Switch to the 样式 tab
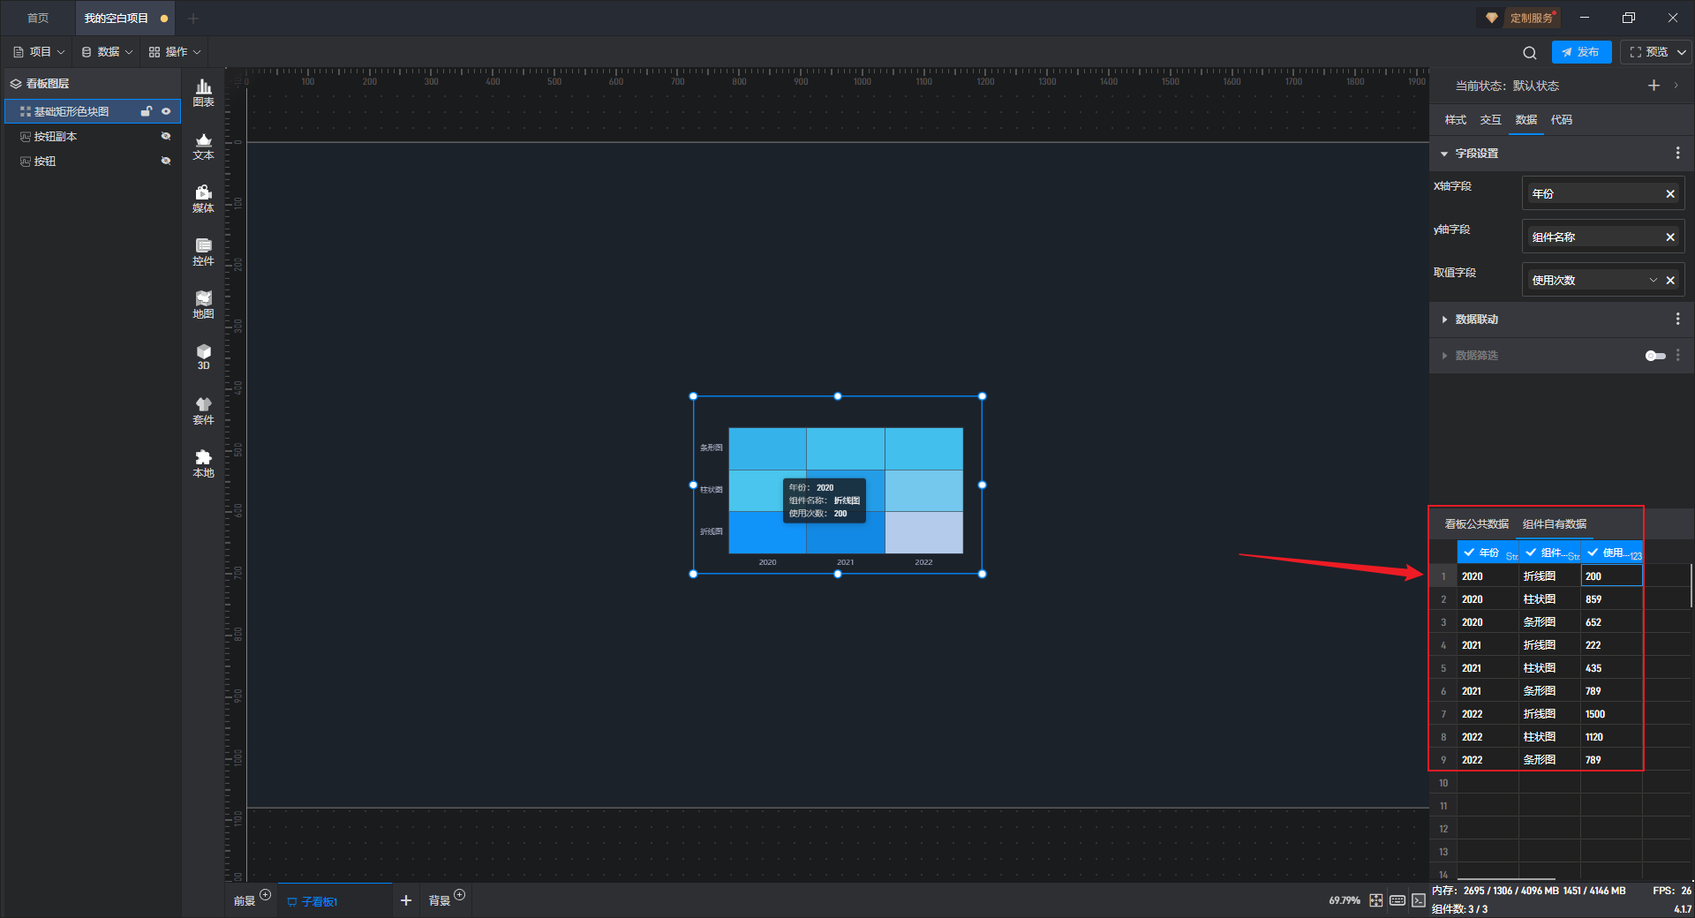1695x918 pixels. 1455,120
